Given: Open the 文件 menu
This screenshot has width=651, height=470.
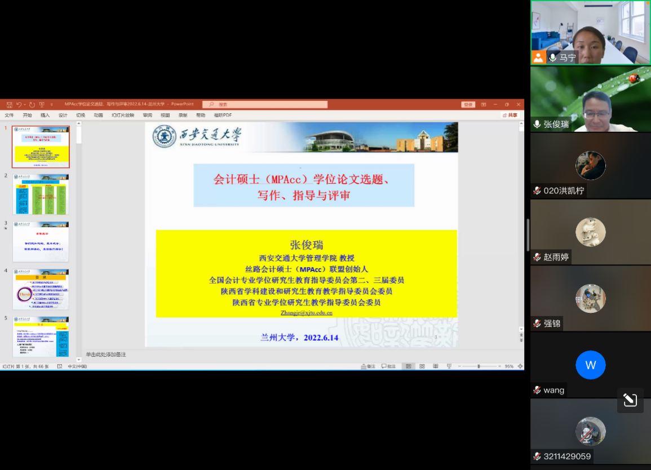Looking at the screenshot, I should point(10,115).
